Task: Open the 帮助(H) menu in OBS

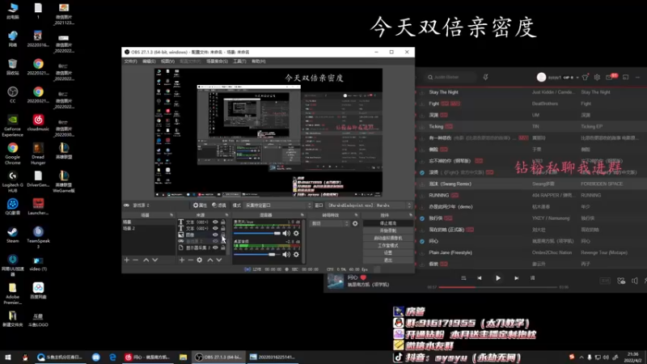Action: point(259,61)
